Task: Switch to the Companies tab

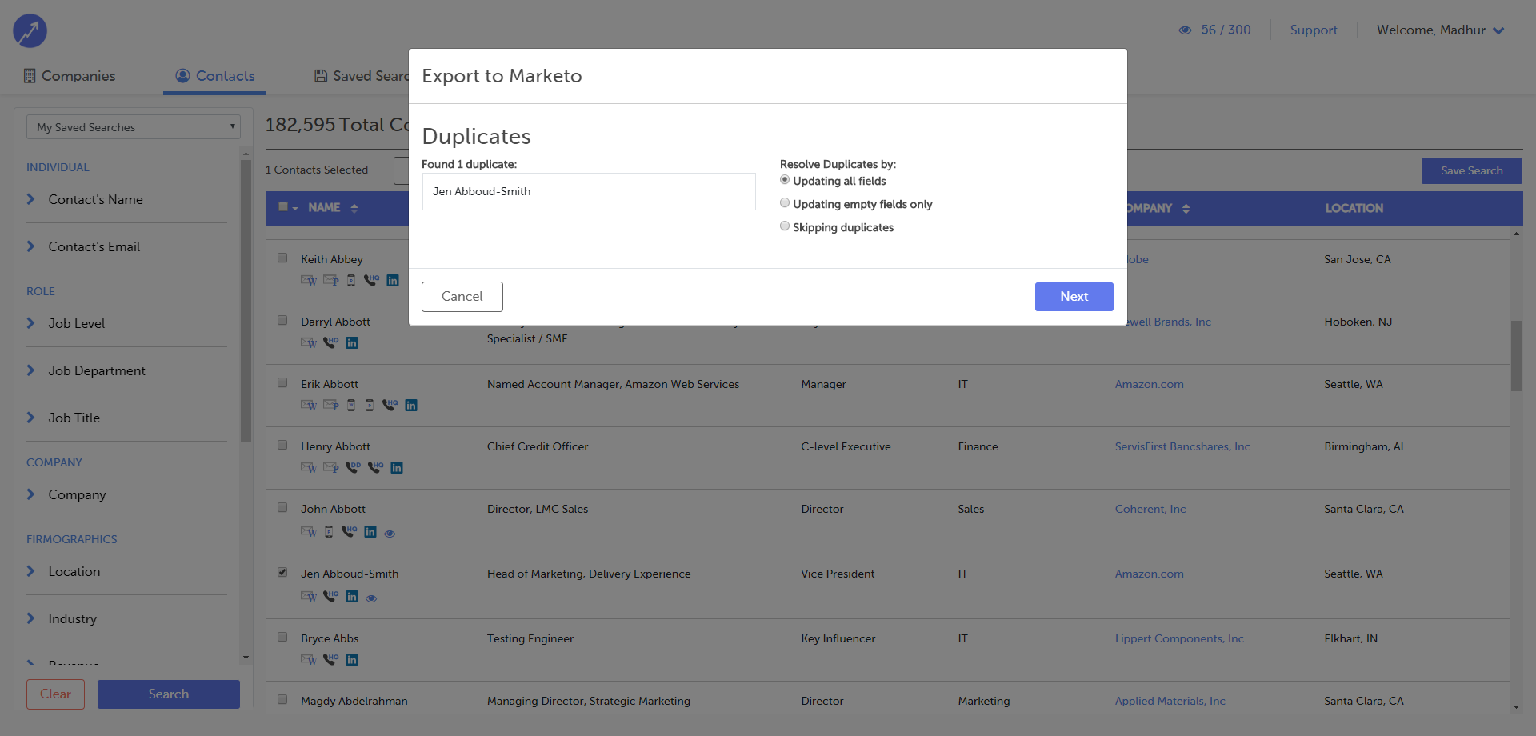Action: [x=69, y=76]
